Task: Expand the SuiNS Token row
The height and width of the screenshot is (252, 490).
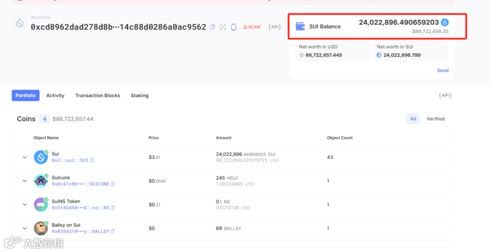Action: coord(24,204)
